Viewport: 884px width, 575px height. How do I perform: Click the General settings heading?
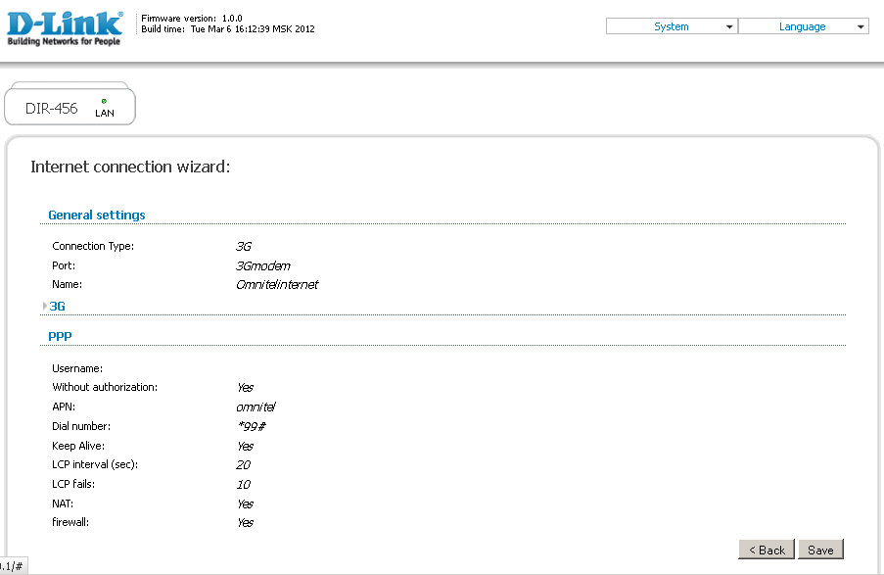pyautogui.click(x=96, y=215)
